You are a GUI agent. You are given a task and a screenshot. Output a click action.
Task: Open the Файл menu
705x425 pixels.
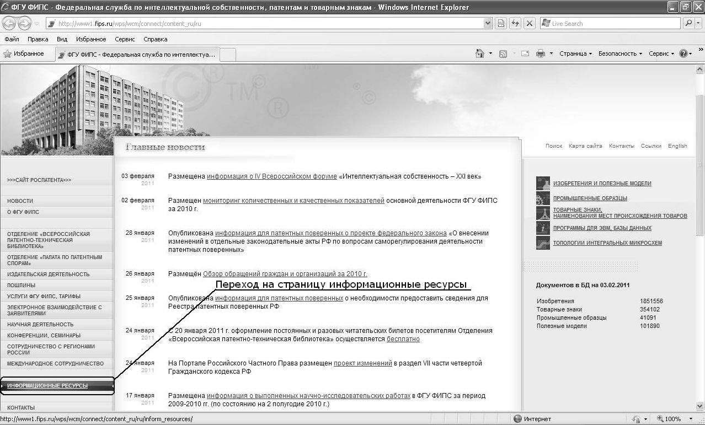12,39
